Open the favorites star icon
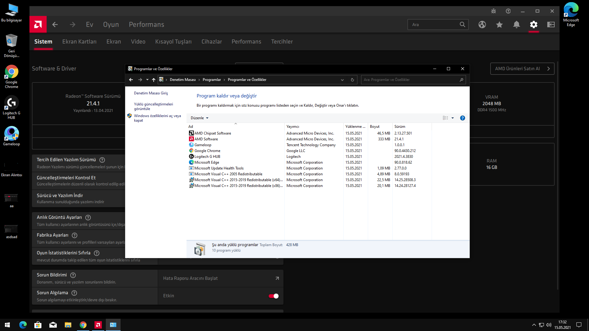The height and width of the screenshot is (331, 589). [x=499, y=25]
